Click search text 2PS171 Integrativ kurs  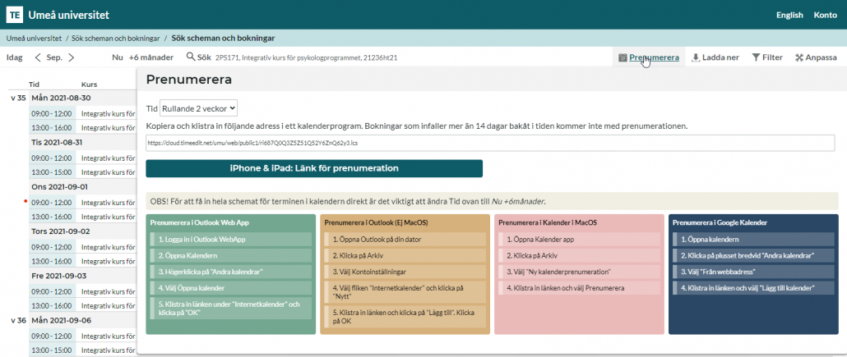tap(306, 57)
